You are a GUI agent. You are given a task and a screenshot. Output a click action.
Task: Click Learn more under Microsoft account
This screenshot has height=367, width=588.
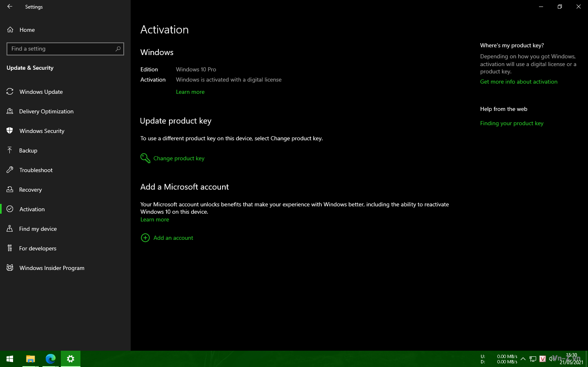tap(155, 219)
